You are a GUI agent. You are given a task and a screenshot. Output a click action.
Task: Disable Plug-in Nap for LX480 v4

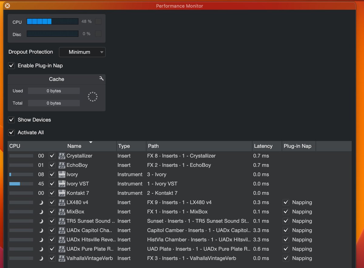click(x=286, y=202)
